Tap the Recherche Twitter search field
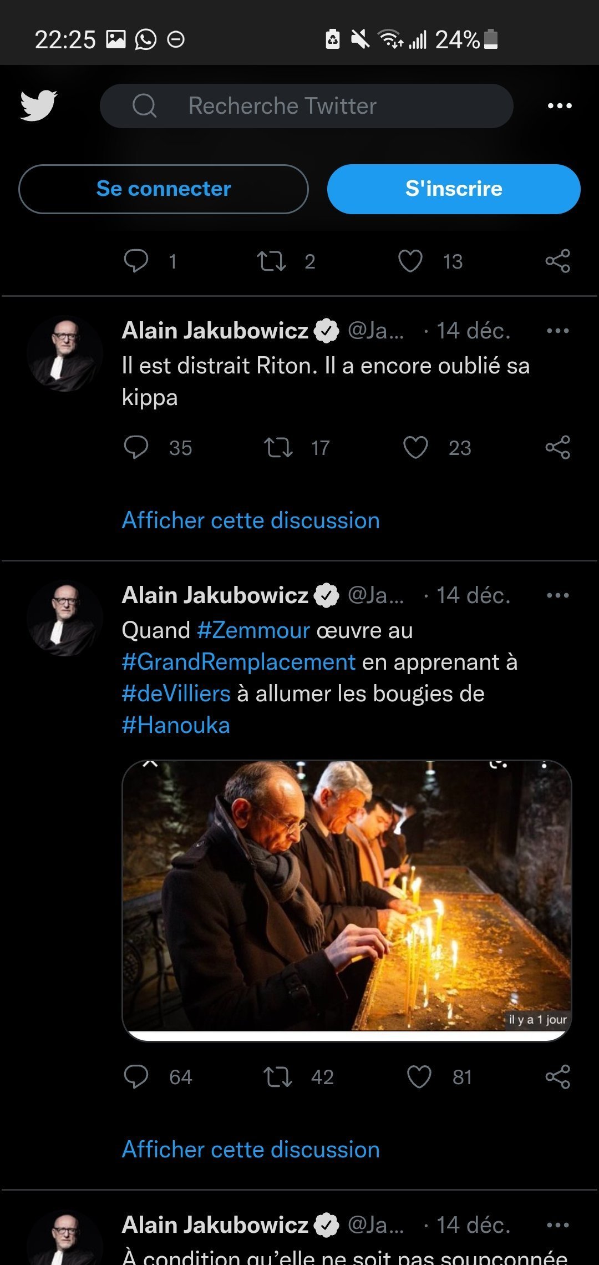The height and width of the screenshot is (1265, 599). click(306, 106)
